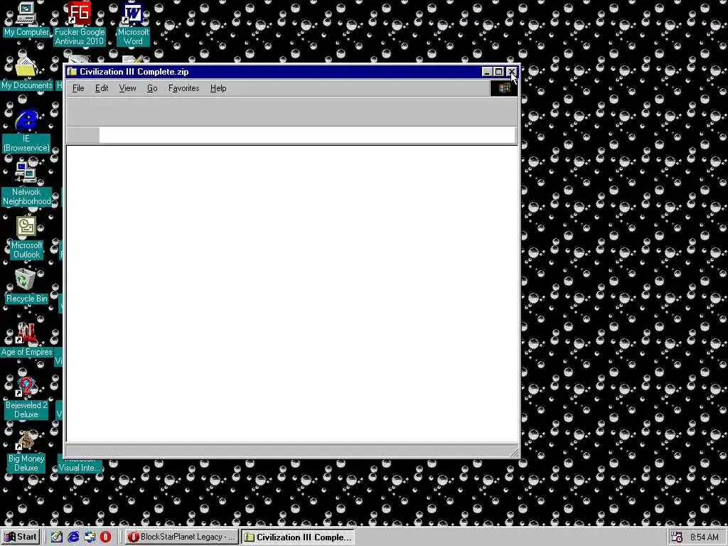728x546 pixels.
Task: Click the taskbar clock showing 8:54 AM
Action: click(x=705, y=537)
